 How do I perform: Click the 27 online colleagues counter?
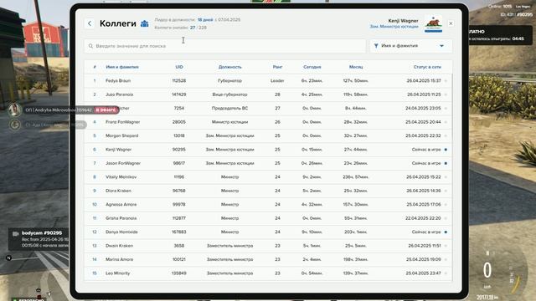pos(193,28)
